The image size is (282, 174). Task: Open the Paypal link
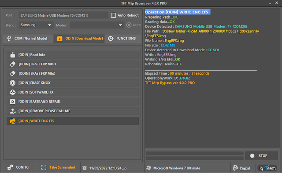pos(245,168)
